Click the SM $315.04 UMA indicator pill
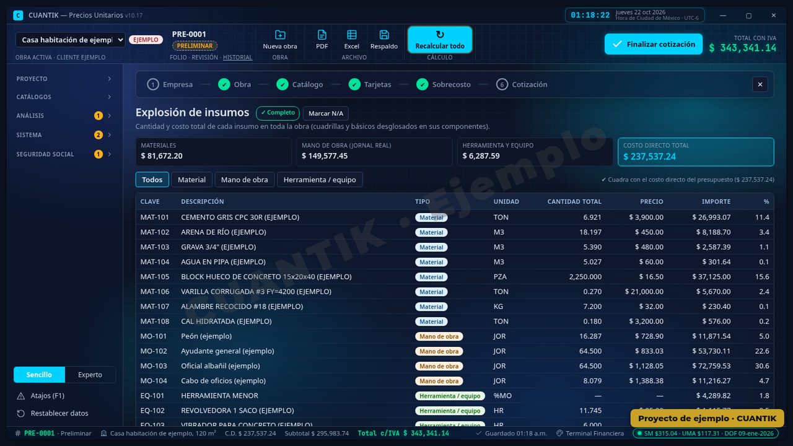793x446 pixels. click(705, 434)
